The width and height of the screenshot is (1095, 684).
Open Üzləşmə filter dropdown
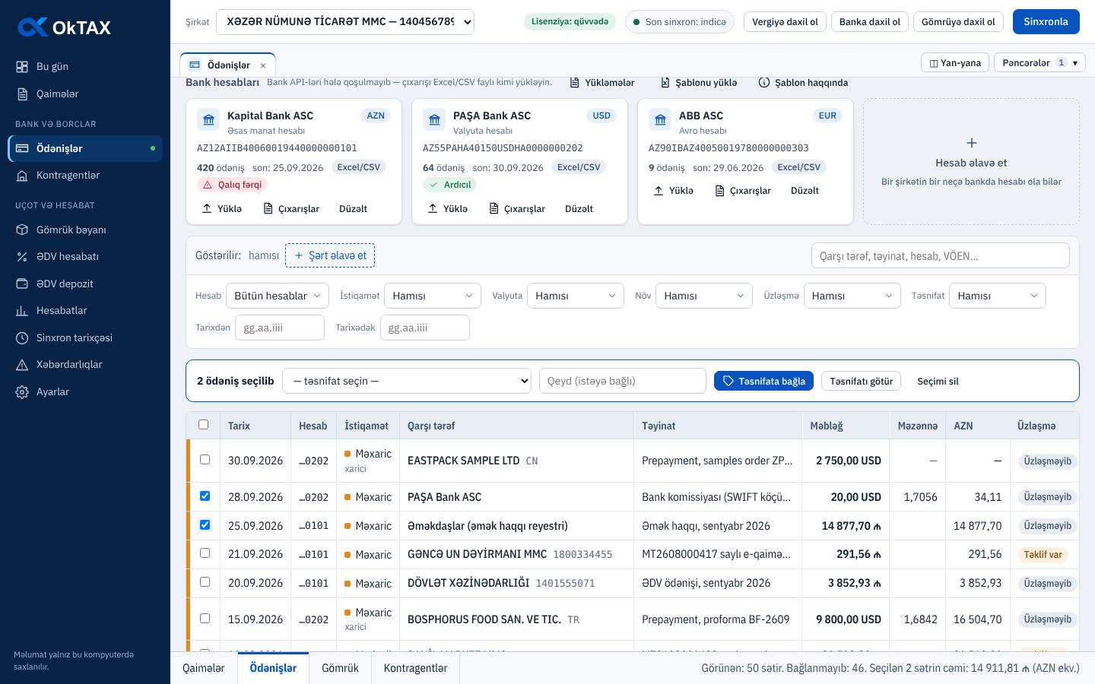pos(852,296)
